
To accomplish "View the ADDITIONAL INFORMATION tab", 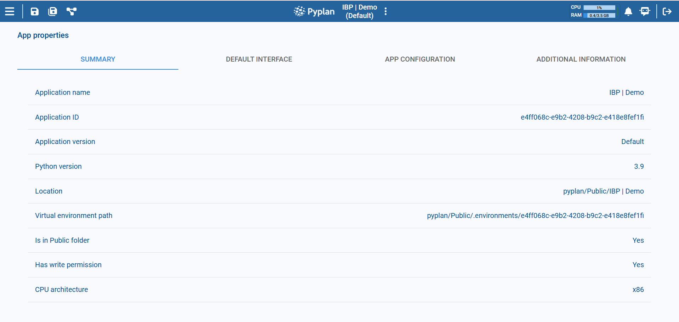I will pyautogui.click(x=581, y=59).
